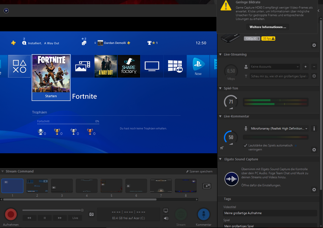Open the Live-Streaming settings gear
Image resolution: width=323 pixels, height=228 pixels.
coord(314,76)
